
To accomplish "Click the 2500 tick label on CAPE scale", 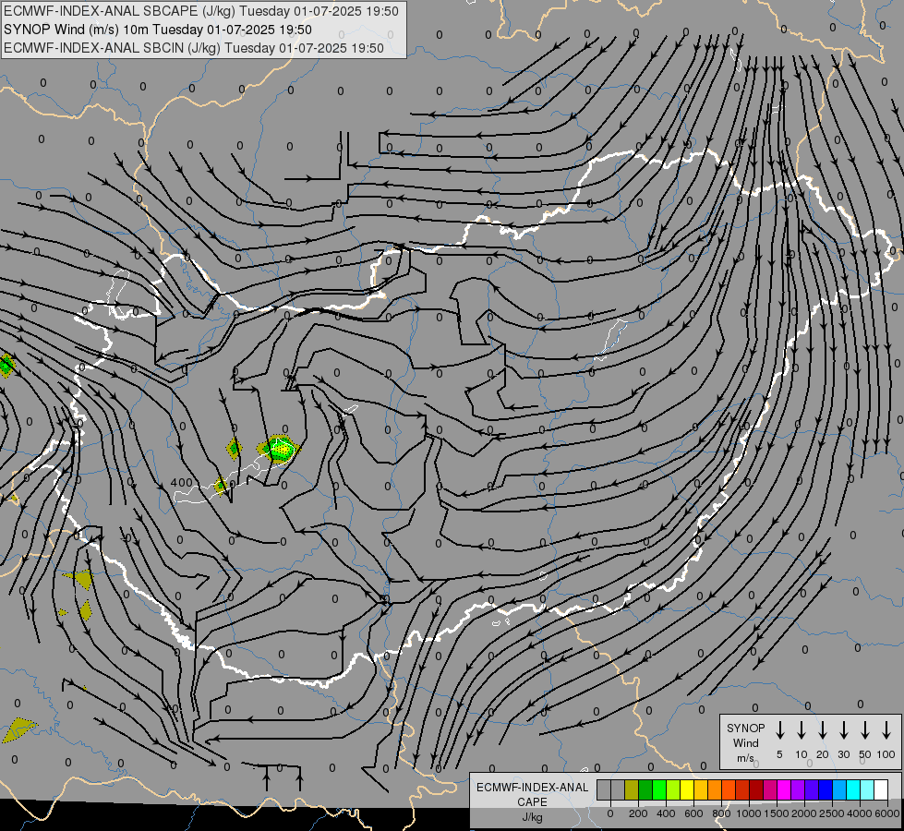I will pyautogui.click(x=832, y=813).
